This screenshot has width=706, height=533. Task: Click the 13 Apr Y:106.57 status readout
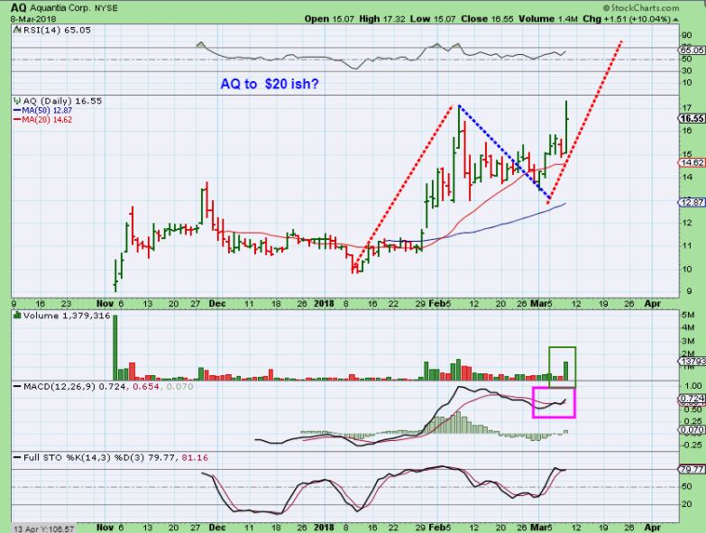[43, 529]
